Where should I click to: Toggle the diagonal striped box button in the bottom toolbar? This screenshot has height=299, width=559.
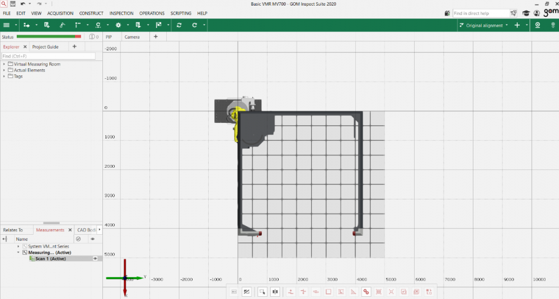[x=246, y=292]
